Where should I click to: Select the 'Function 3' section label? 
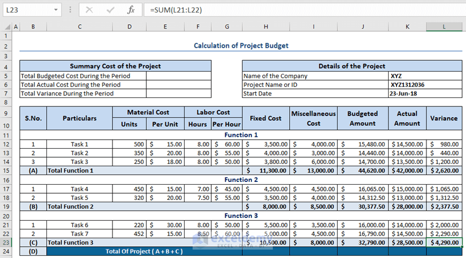[x=241, y=216]
